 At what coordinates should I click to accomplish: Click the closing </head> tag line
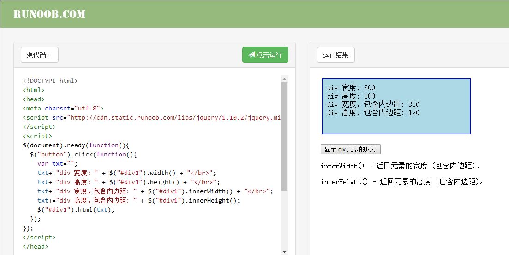[36, 247]
